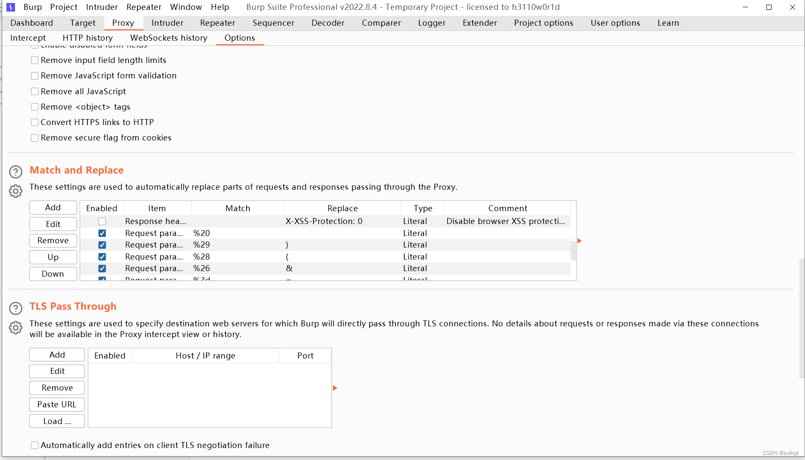Screen dimensions: 805x460
Task: Switch to the Repeater tool tab
Action: [x=218, y=23]
